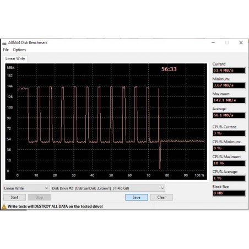Open the Disk Drive selection dropdown arrow

click(163, 188)
